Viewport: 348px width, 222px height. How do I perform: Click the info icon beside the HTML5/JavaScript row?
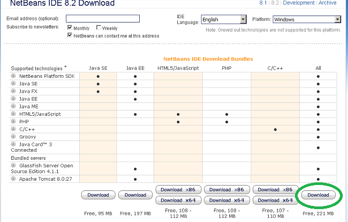[13, 114]
